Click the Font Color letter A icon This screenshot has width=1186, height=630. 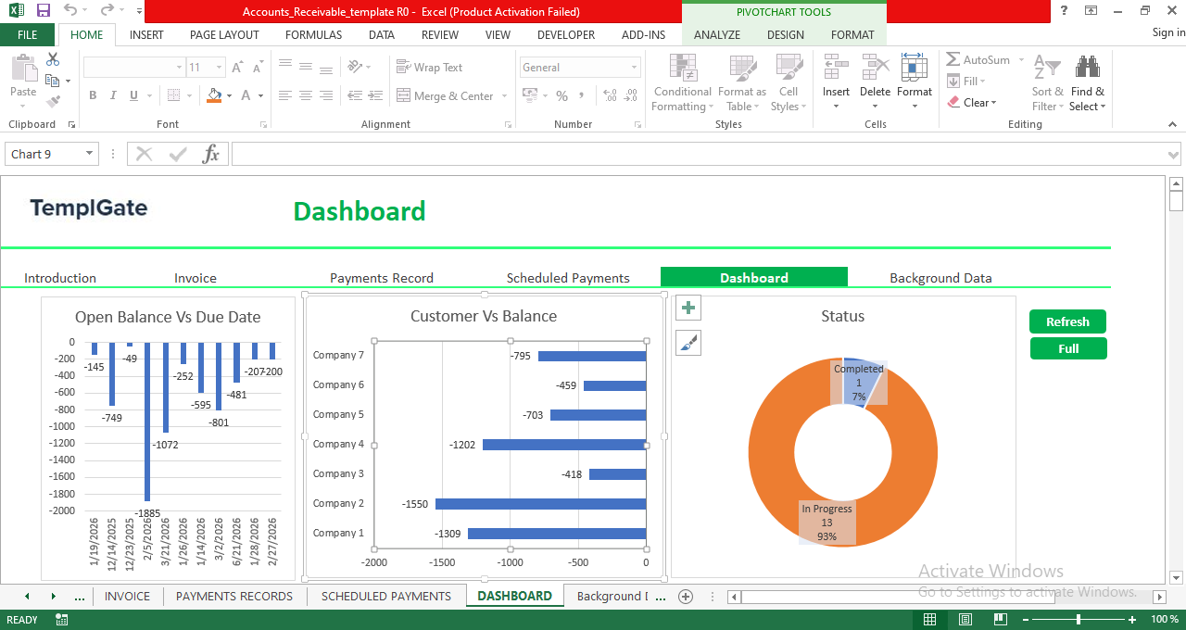coord(246,95)
